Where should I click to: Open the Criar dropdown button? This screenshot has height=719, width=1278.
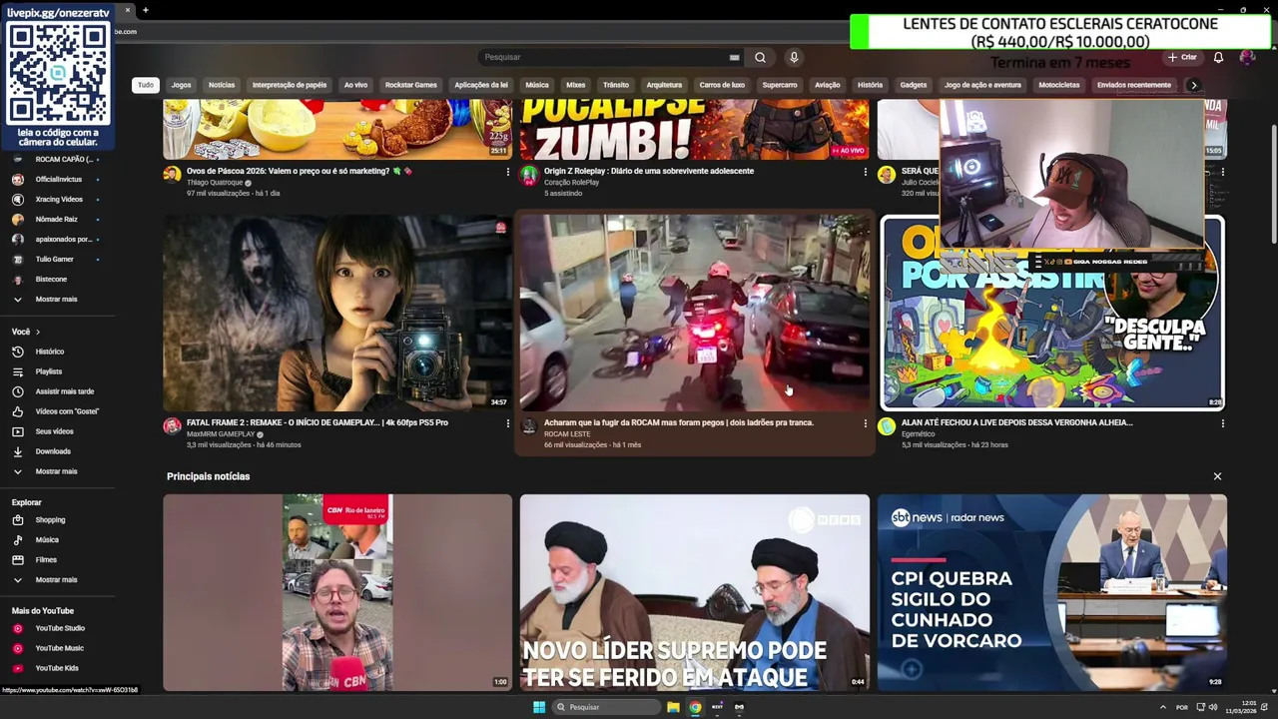1182,57
